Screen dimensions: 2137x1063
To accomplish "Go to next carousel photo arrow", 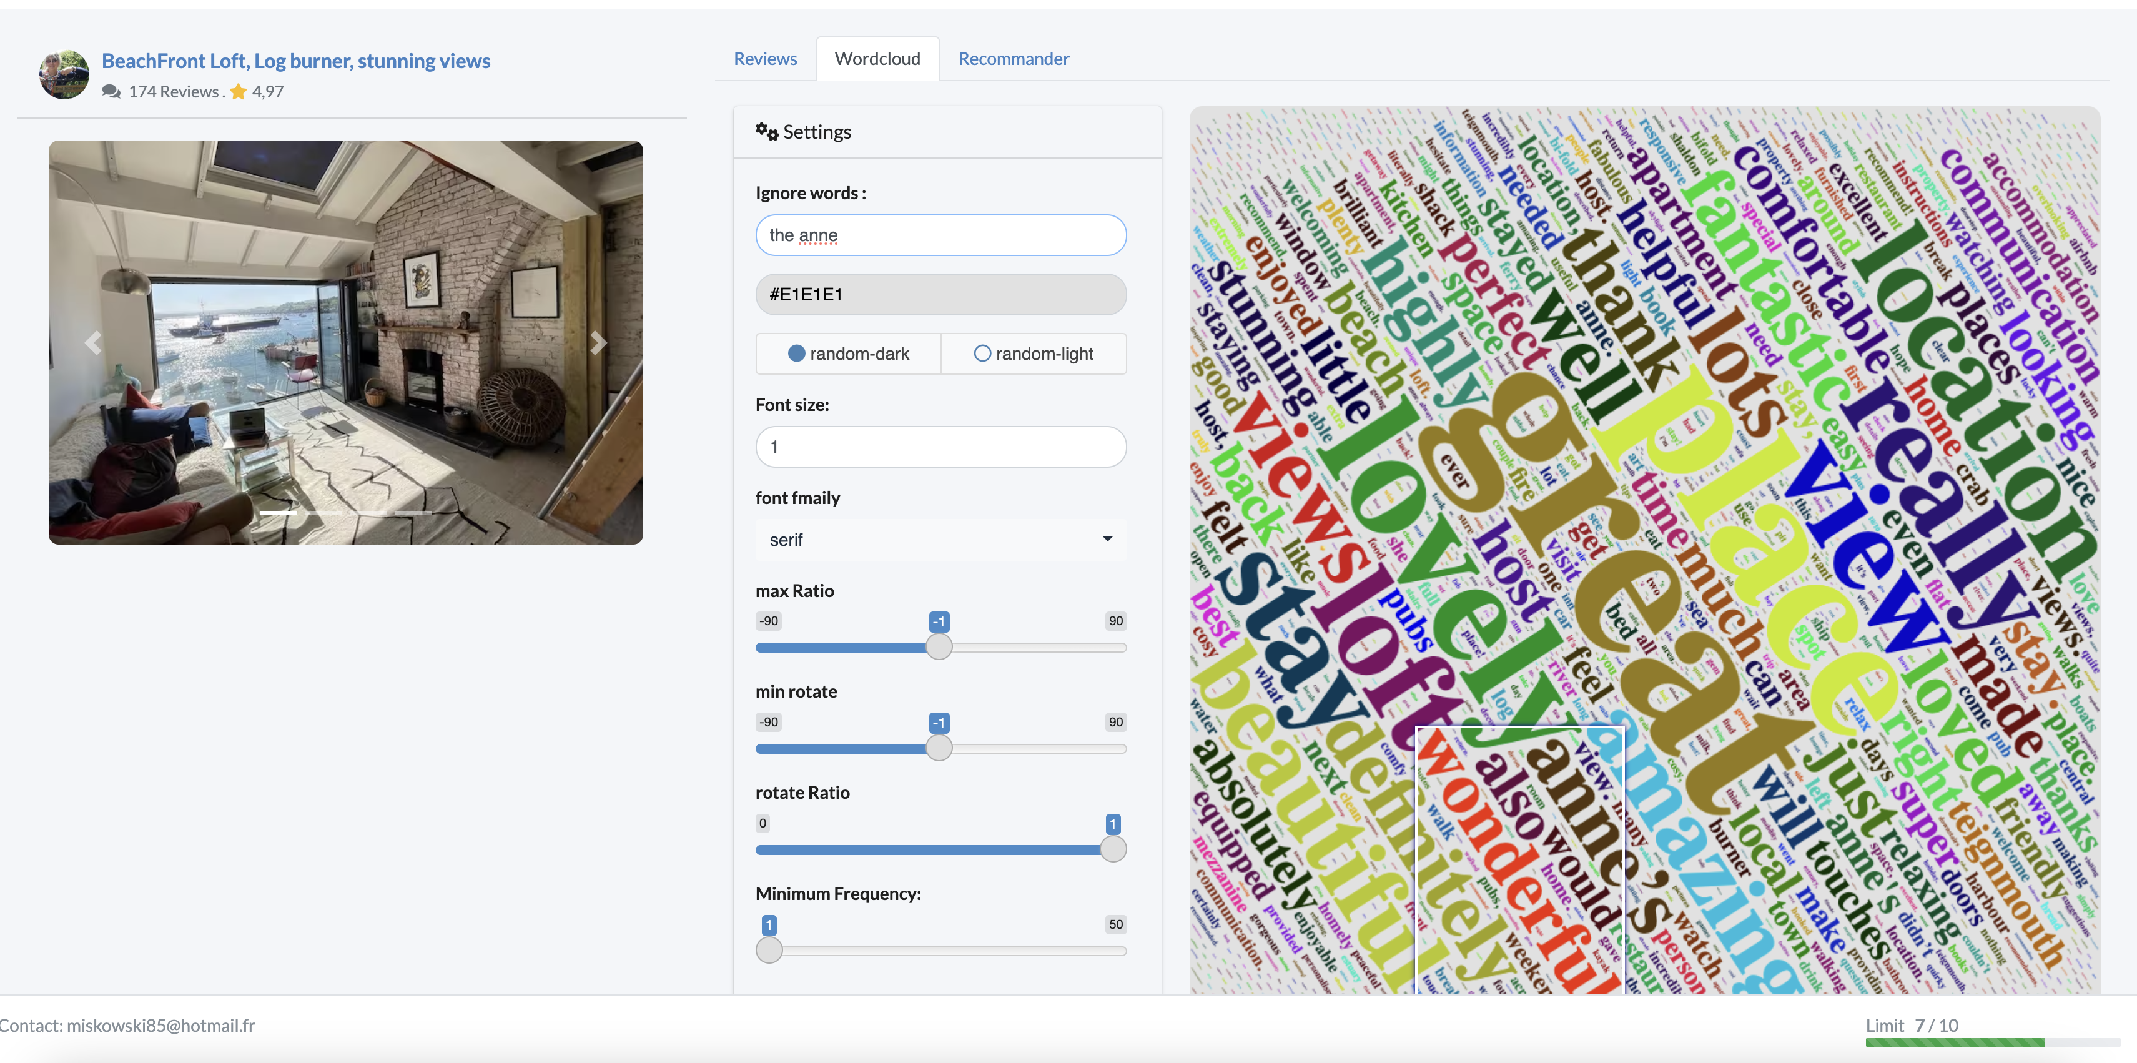I will tap(598, 343).
